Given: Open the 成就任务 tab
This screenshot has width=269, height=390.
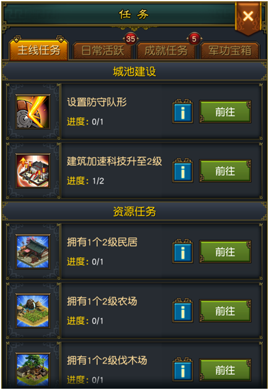Looking at the screenshot, I should click(x=166, y=50).
